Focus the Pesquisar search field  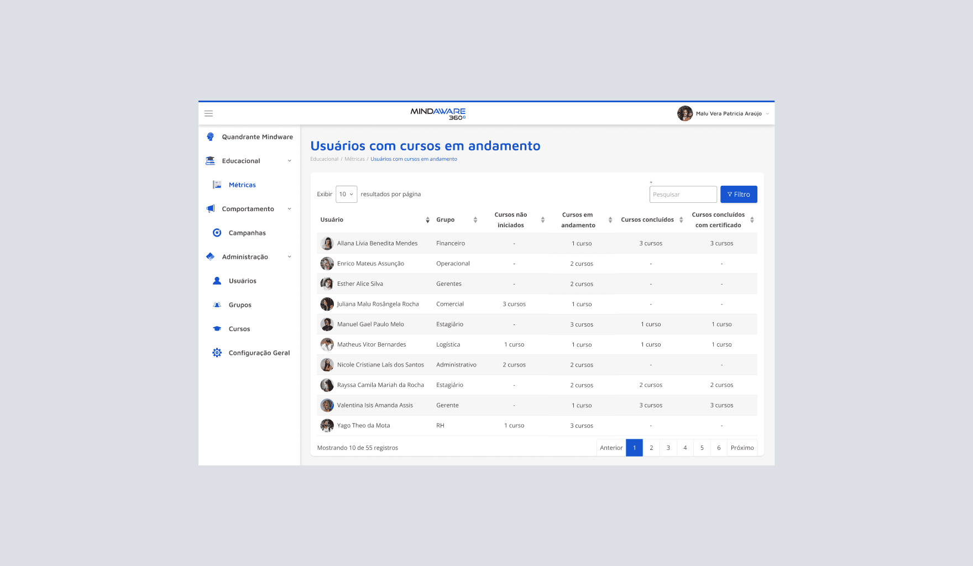(x=683, y=195)
